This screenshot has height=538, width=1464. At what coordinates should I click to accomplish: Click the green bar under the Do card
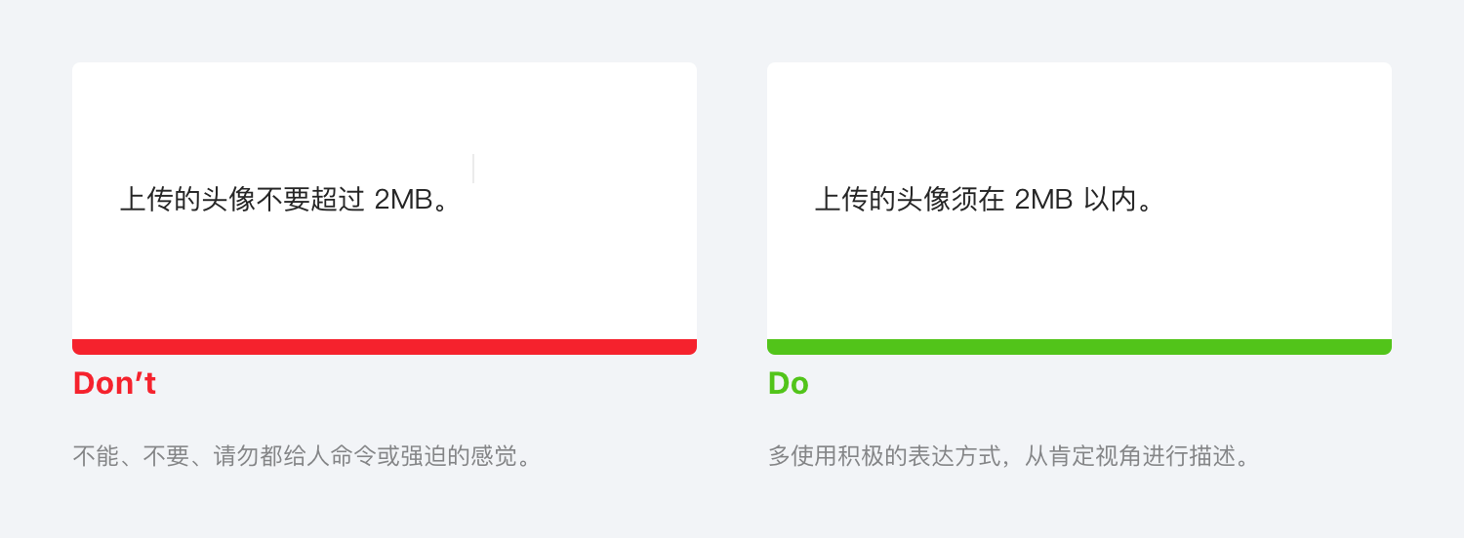click(x=1078, y=347)
